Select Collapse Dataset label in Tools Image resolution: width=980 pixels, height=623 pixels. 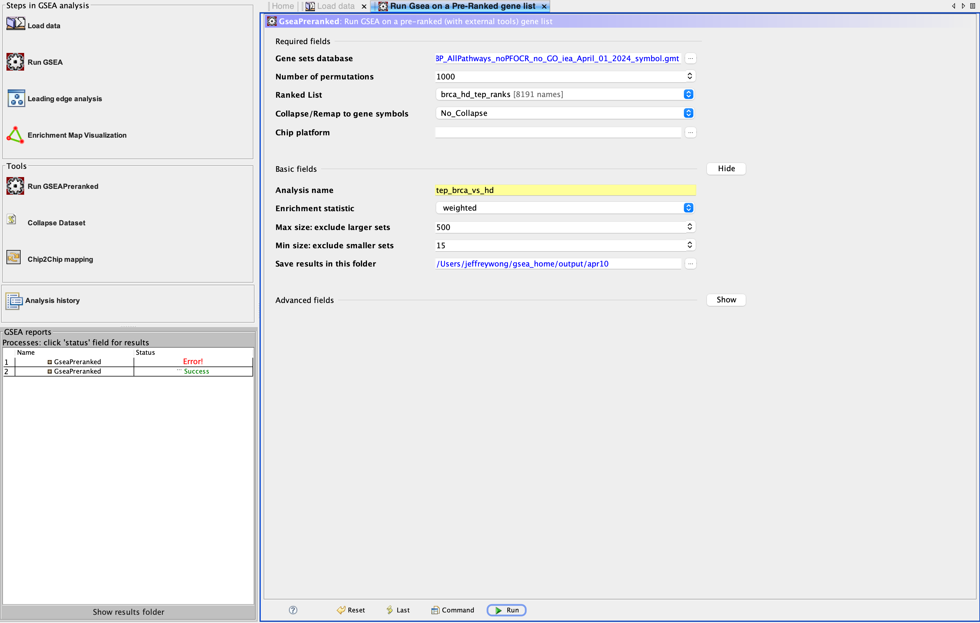click(57, 223)
